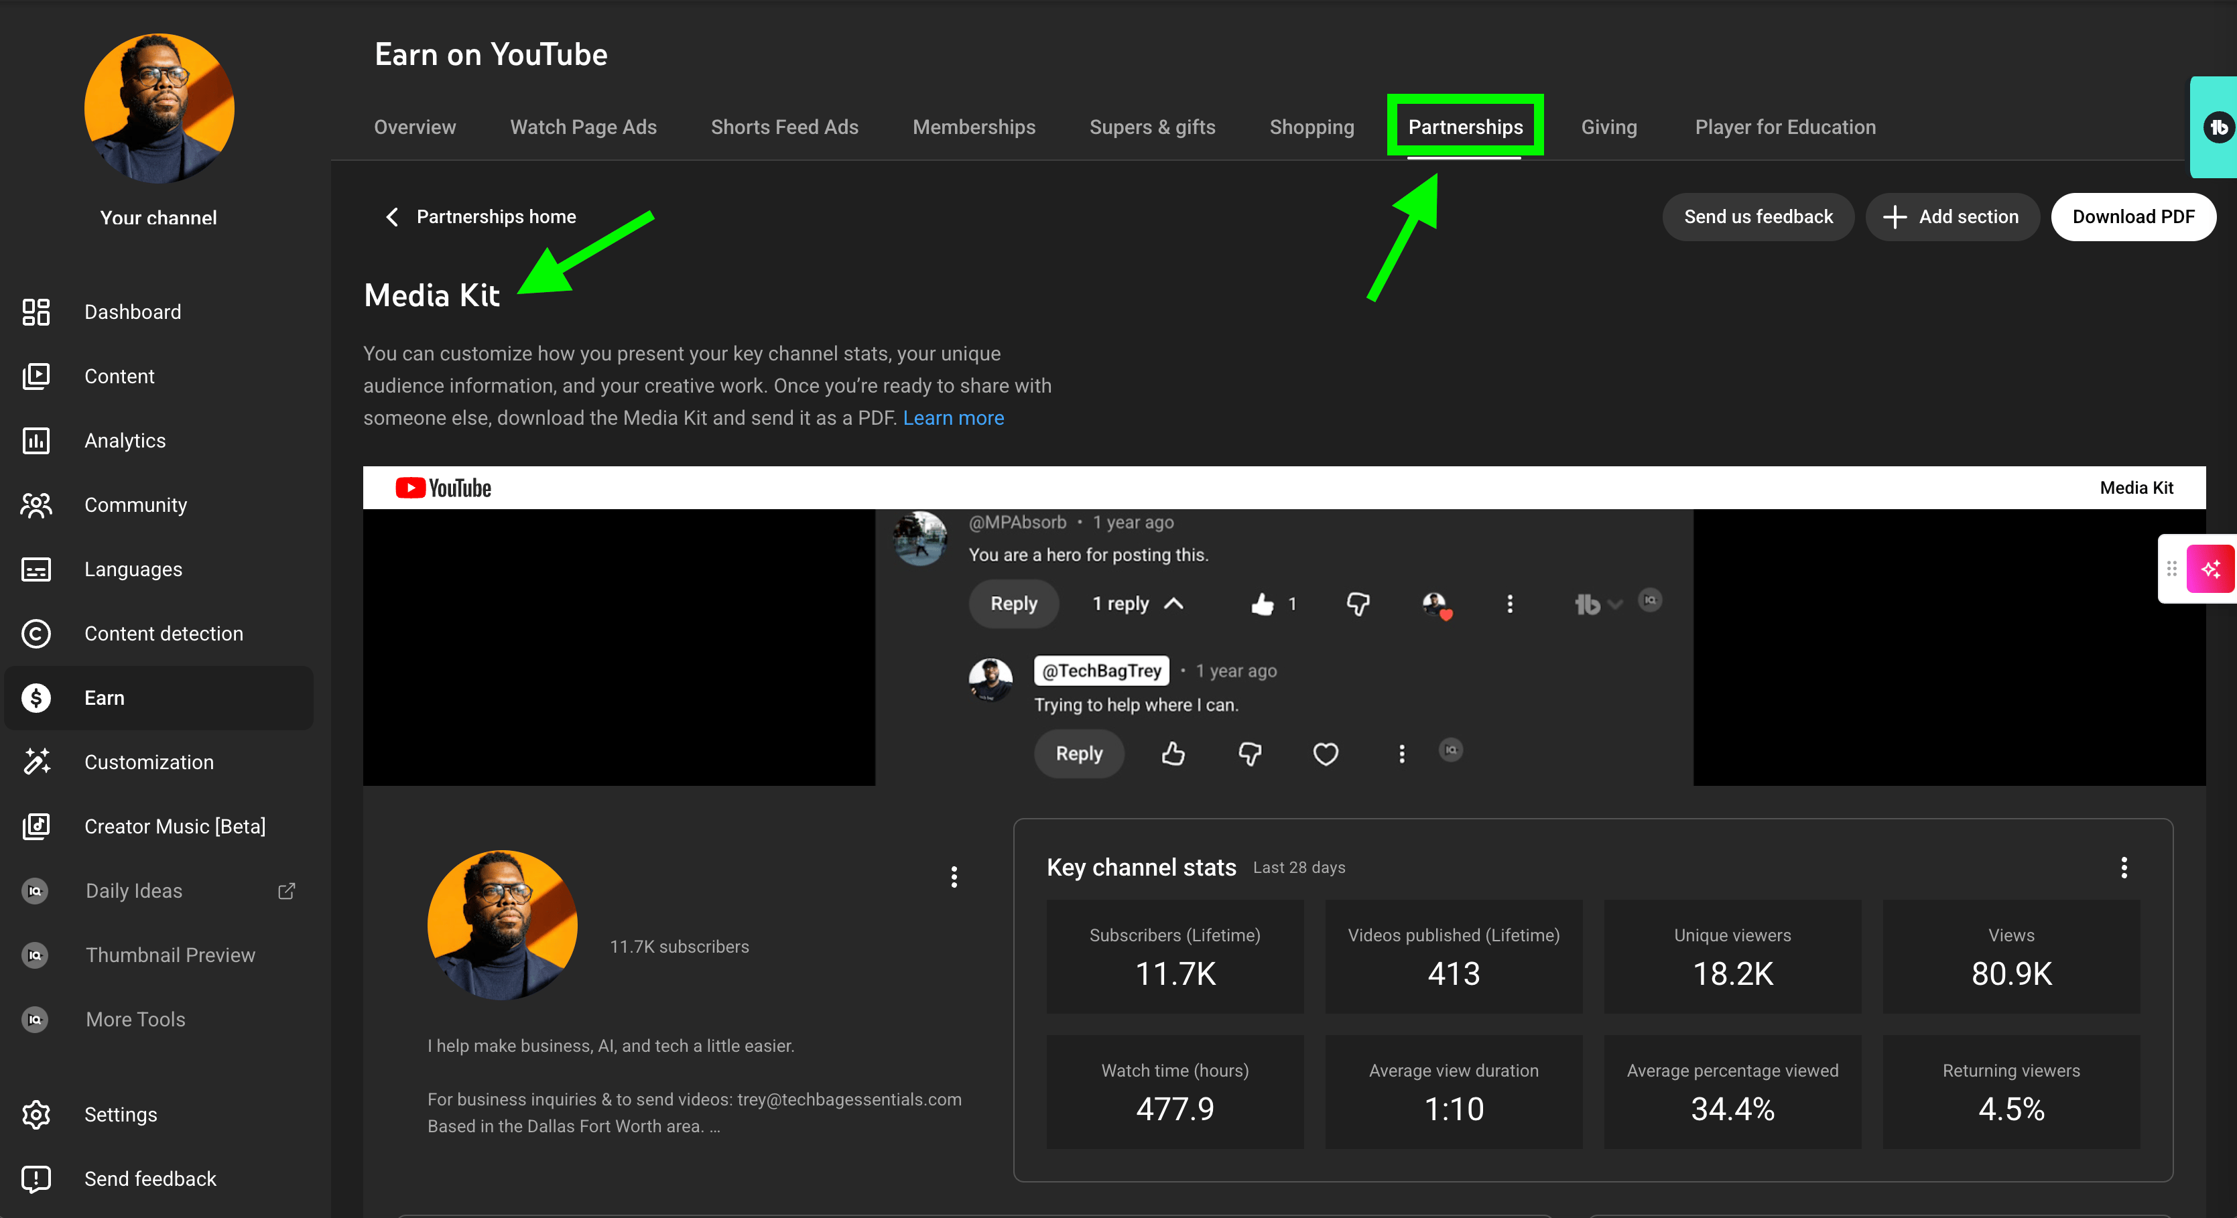Screen dimensions: 2237x1218
Task: Toggle thumbs down on MPAbsorb comment
Action: tap(1357, 604)
